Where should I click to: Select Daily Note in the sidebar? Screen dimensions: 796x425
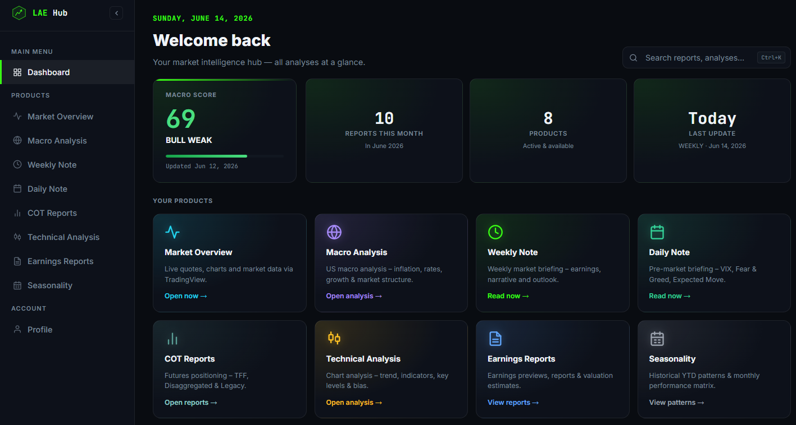67,189
